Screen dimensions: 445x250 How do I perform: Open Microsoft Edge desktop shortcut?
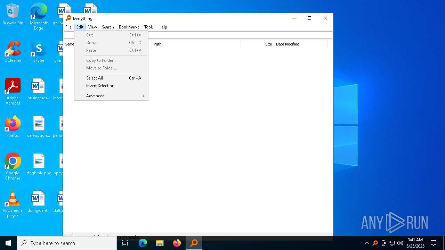(39, 16)
